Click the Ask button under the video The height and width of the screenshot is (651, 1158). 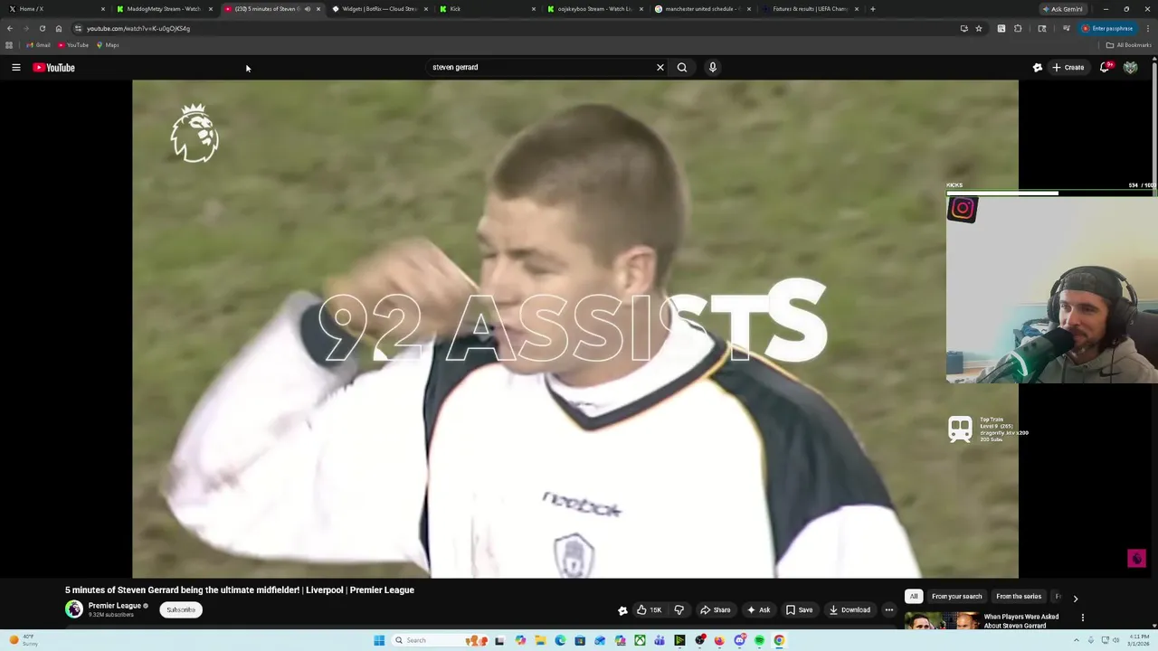click(x=759, y=609)
